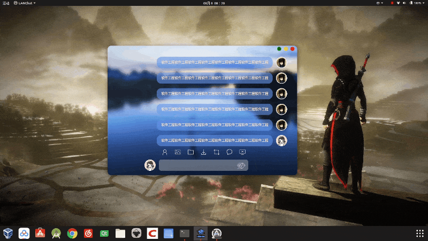
Task: Select the message bubble next to girl avatar
Action: tap(215, 140)
